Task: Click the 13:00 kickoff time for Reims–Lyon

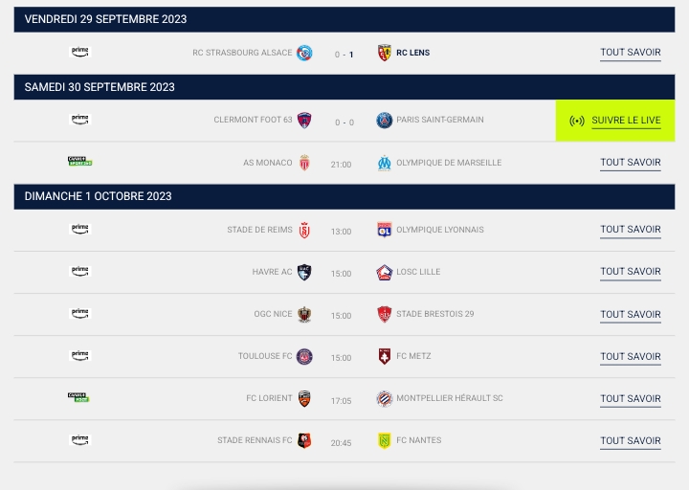Action: [x=341, y=231]
